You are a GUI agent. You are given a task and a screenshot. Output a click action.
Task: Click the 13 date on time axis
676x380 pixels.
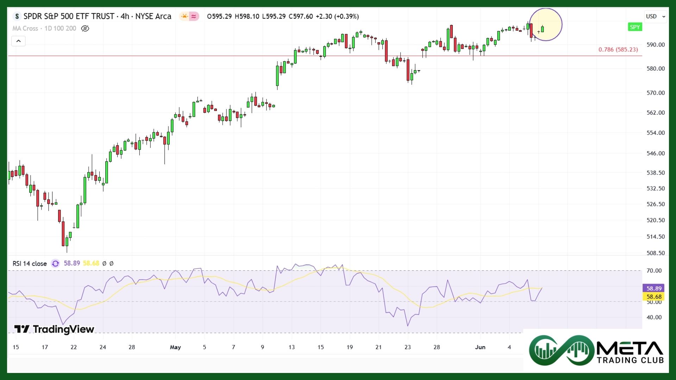[292, 347]
